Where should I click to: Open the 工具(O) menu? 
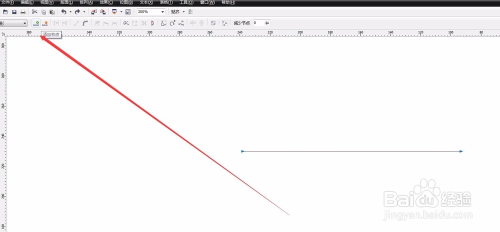tap(186, 2)
